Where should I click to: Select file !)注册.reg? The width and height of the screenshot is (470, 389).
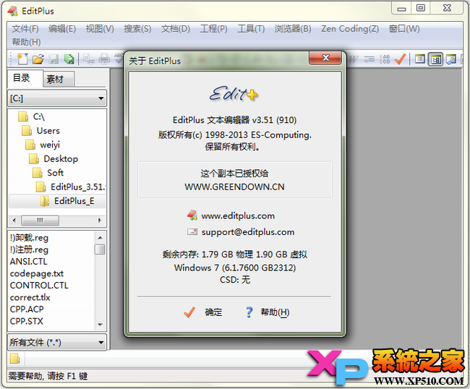click(29, 249)
